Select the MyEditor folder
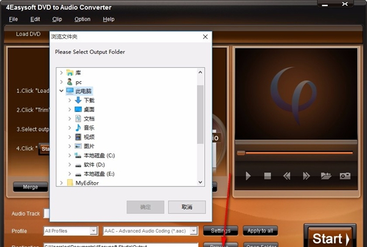 pos(83,183)
